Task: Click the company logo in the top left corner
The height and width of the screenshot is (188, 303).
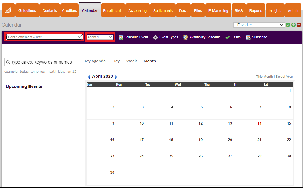Action: coord(8,10)
